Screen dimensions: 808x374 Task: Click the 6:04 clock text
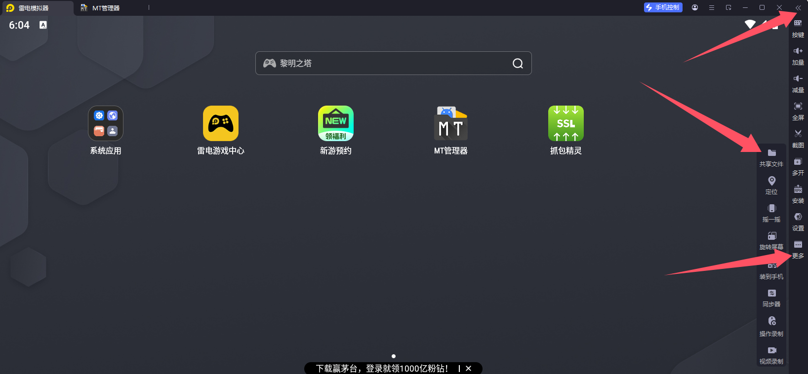[19, 25]
